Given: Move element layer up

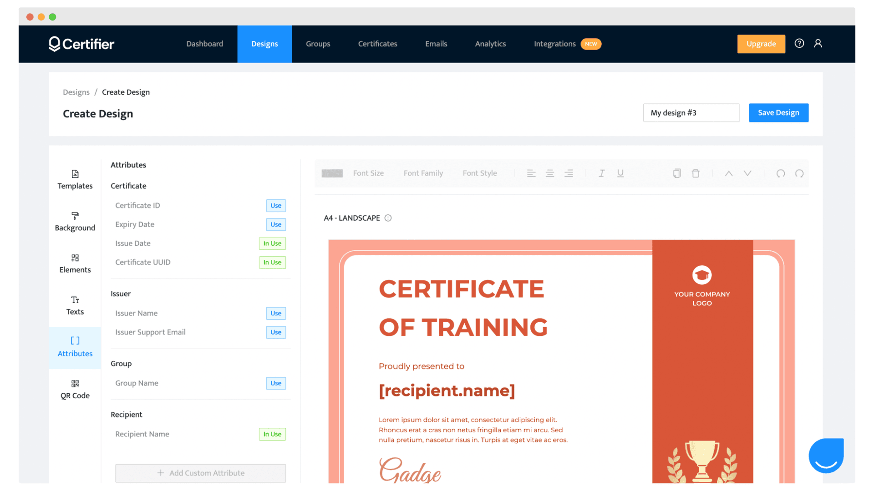Looking at the screenshot, I should click(x=728, y=173).
